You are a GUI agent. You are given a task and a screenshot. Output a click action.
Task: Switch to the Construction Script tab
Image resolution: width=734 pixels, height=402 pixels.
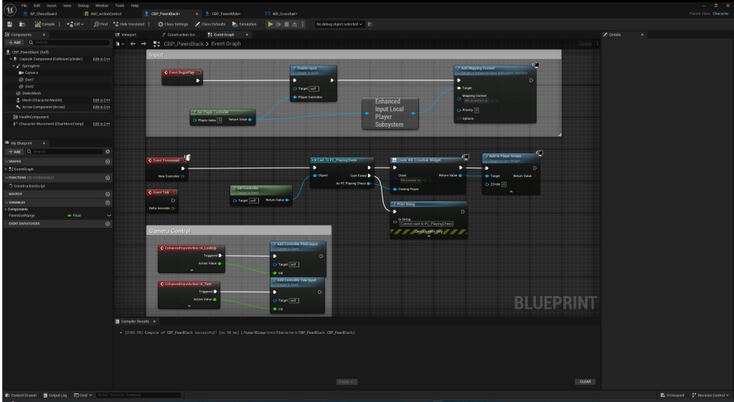click(x=181, y=34)
